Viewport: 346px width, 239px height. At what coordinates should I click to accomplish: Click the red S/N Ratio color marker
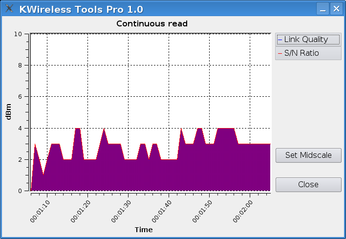pyautogui.click(x=280, y=54)
